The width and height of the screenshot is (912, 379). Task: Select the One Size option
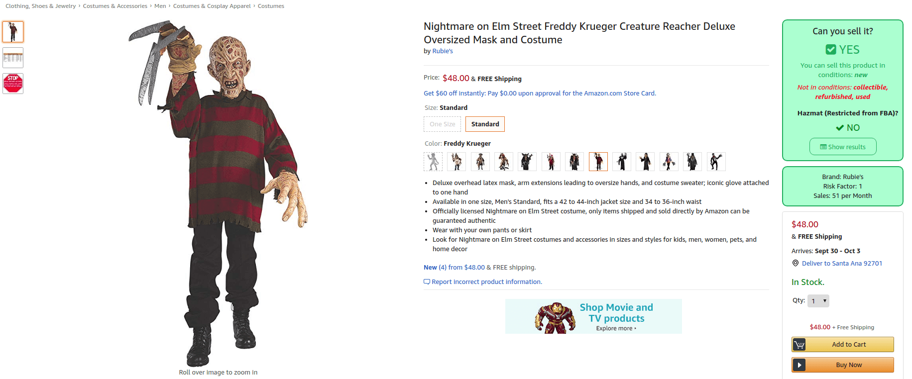442,124
